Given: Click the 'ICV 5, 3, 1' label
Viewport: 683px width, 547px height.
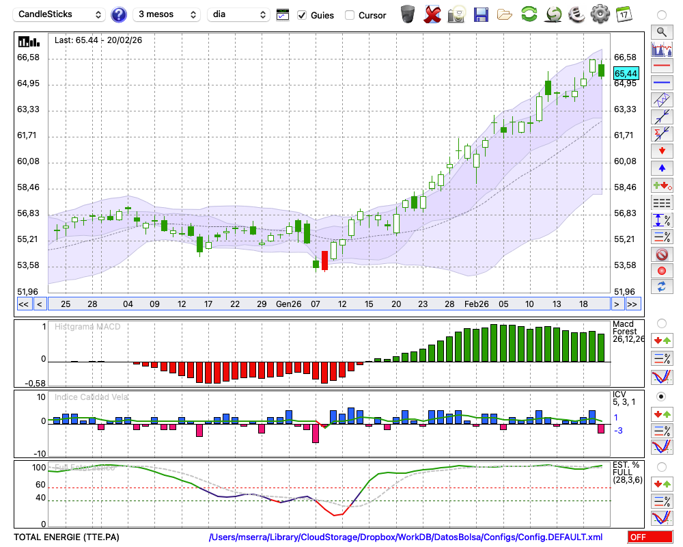Looking at the screenshot, I should (x=624, y=398).
